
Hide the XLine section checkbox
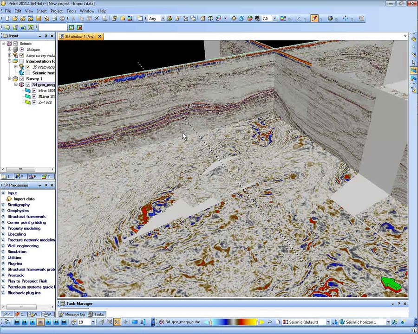click(34, 96)
